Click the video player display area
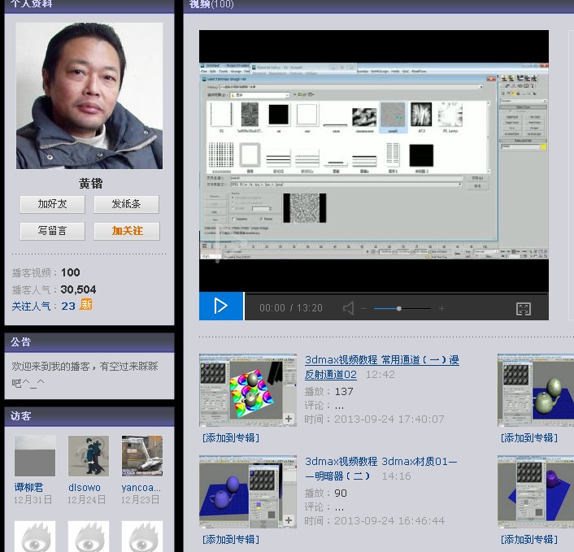The width and height of the screenshot is (574, 552). coord(374,161)
